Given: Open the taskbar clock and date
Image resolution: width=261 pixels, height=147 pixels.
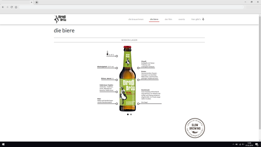Looking at the screenshot, I should [249, 144].
